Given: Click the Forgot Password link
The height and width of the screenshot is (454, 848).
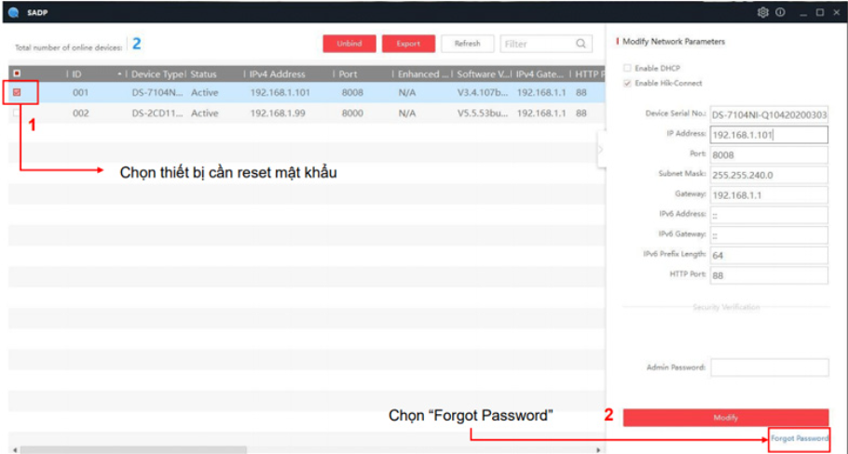Looking at the screenshot, I should [x=799, y=438].
